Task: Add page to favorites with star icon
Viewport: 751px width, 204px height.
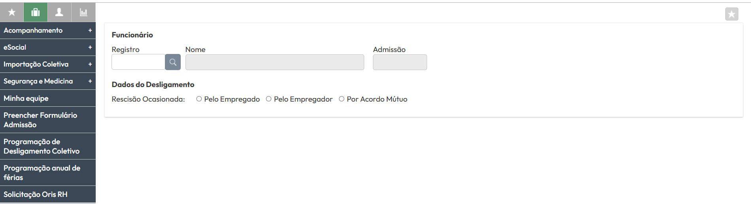Action: 732,14
